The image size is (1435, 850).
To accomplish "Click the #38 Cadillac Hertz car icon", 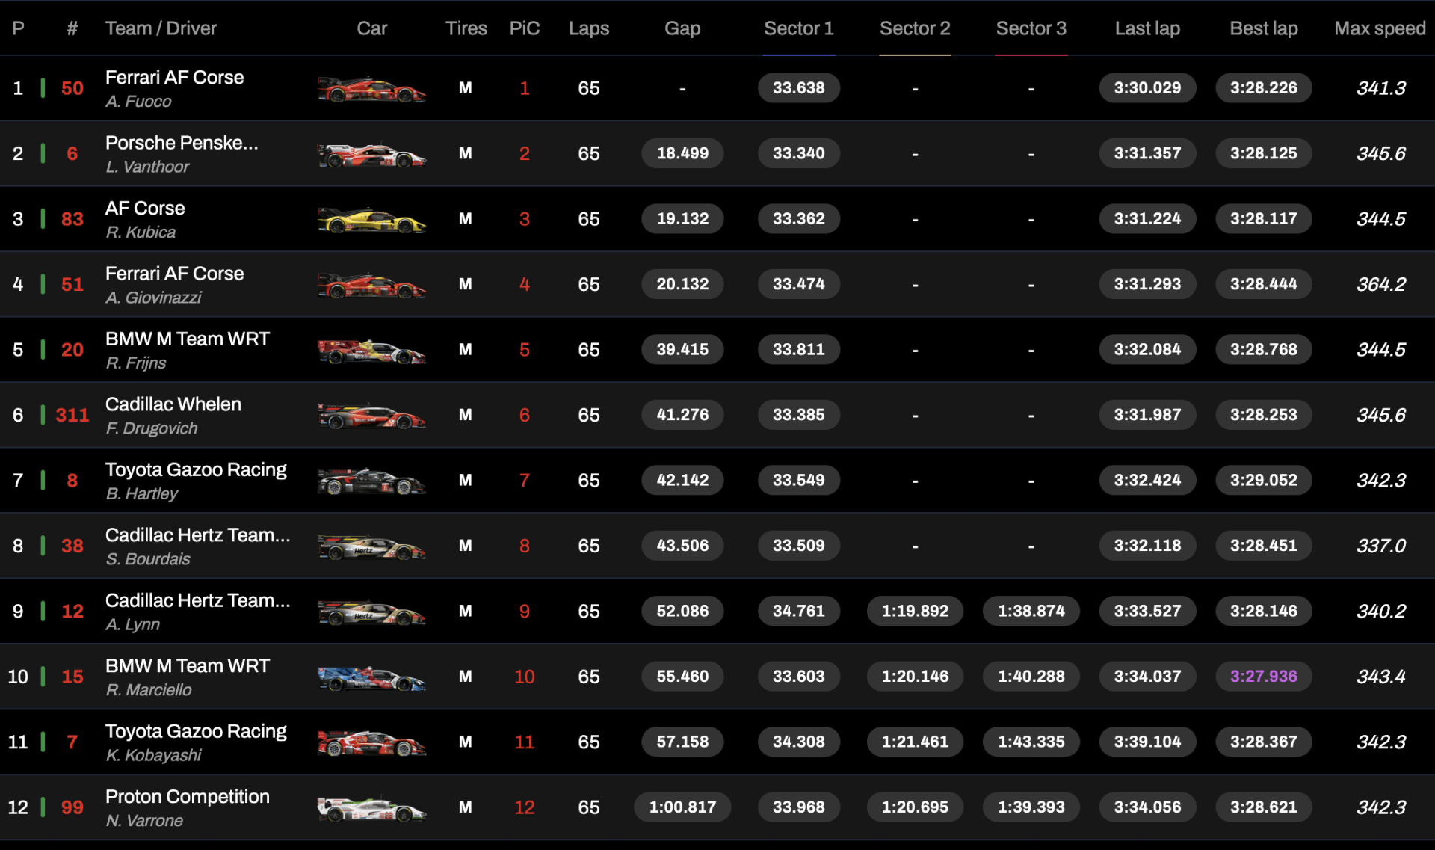I will pyautogui.click(x=371, y=547).
